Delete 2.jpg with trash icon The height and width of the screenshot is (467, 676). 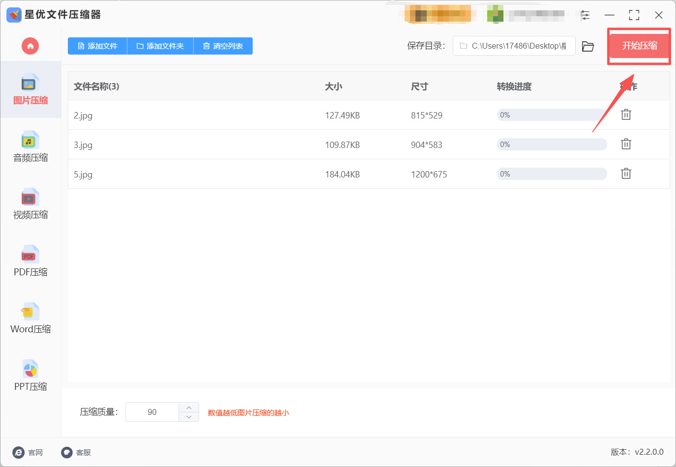click(x=626, y=115)
